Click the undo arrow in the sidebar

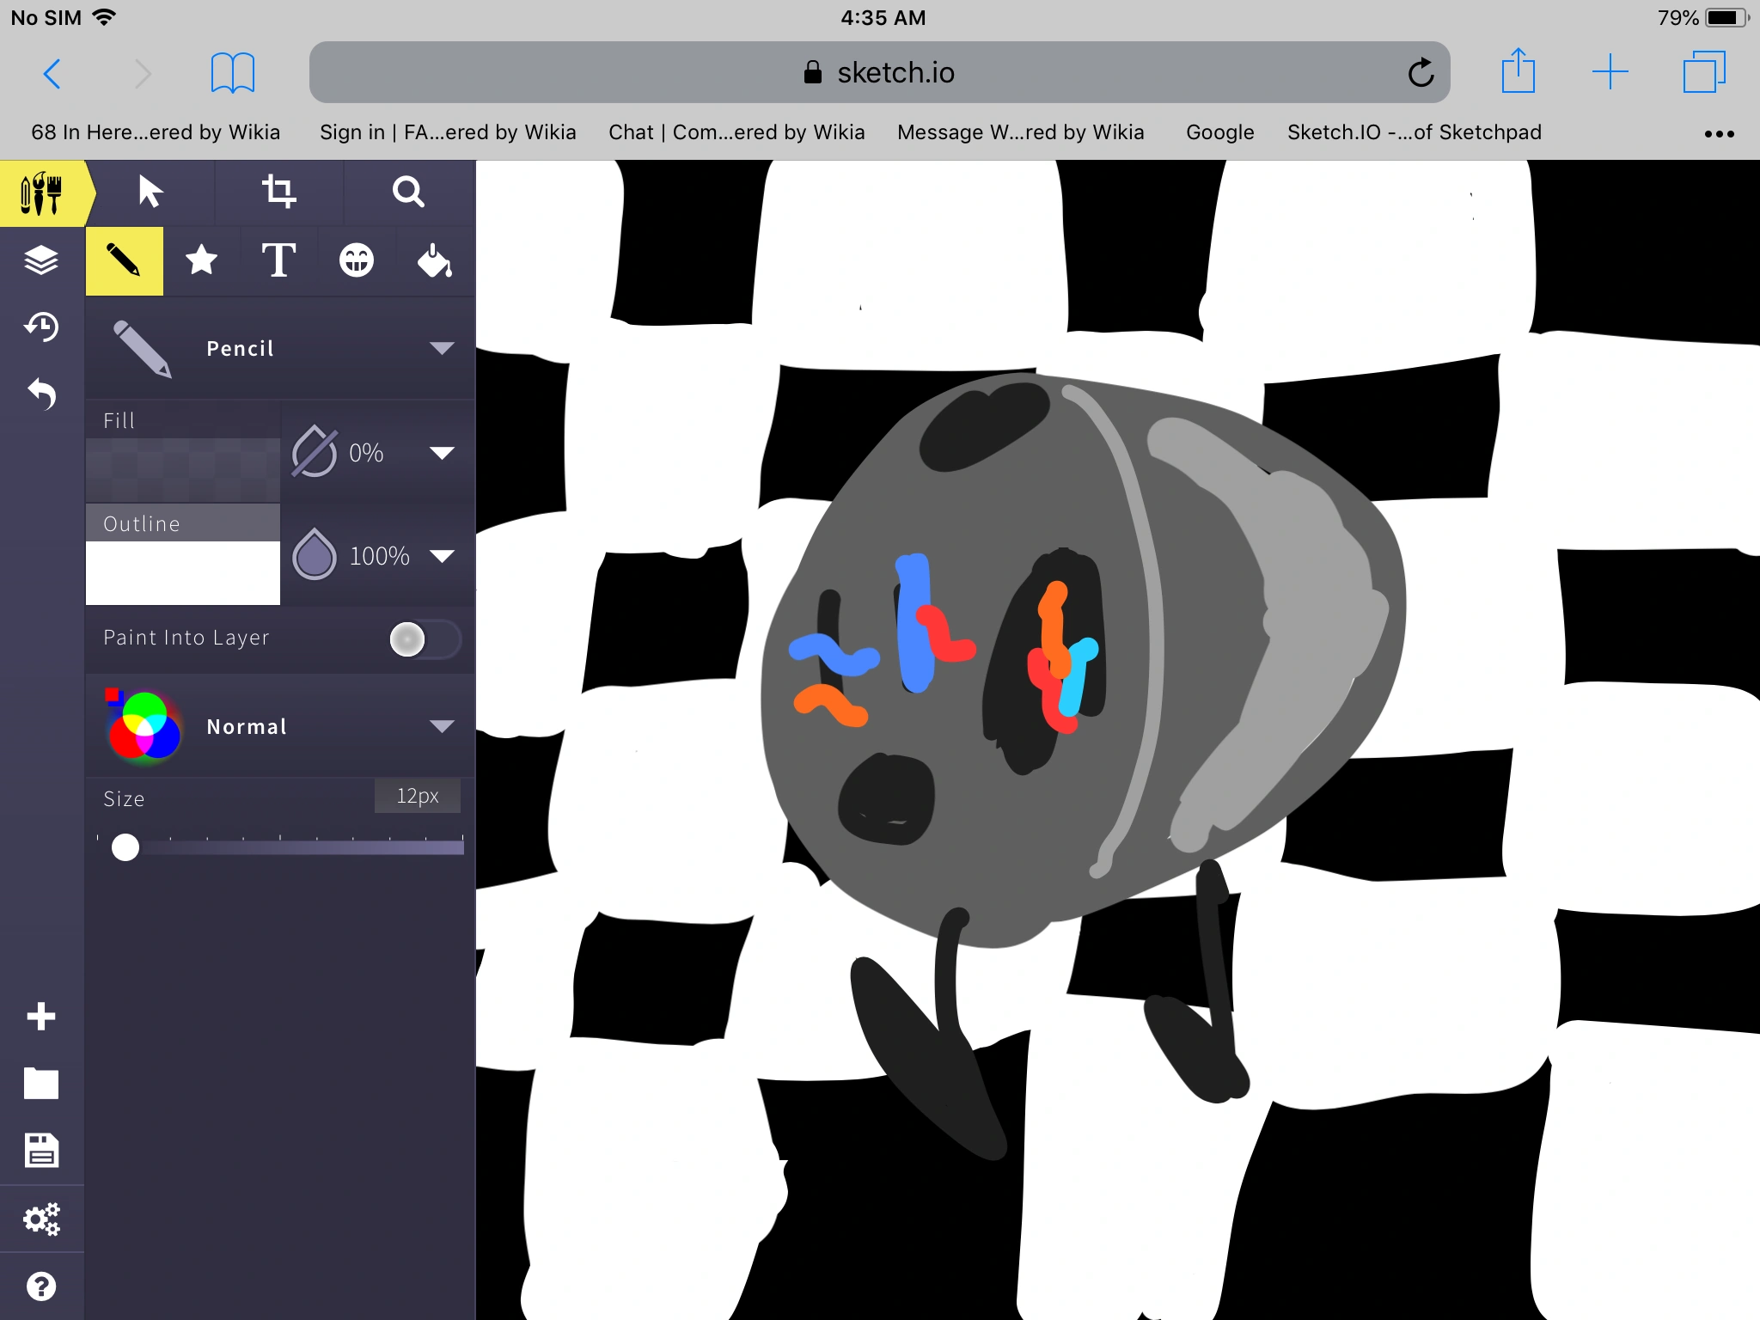pos(41,394)
